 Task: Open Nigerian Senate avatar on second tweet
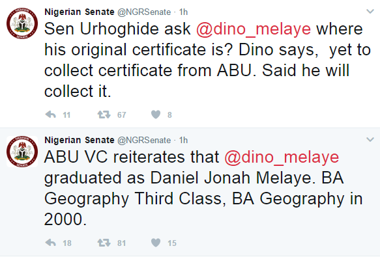22,152
